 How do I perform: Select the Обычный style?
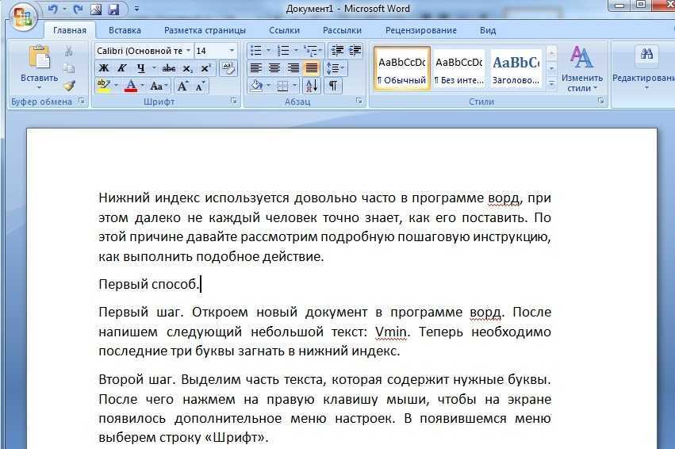pyautogui.click(x=401, y=68)
